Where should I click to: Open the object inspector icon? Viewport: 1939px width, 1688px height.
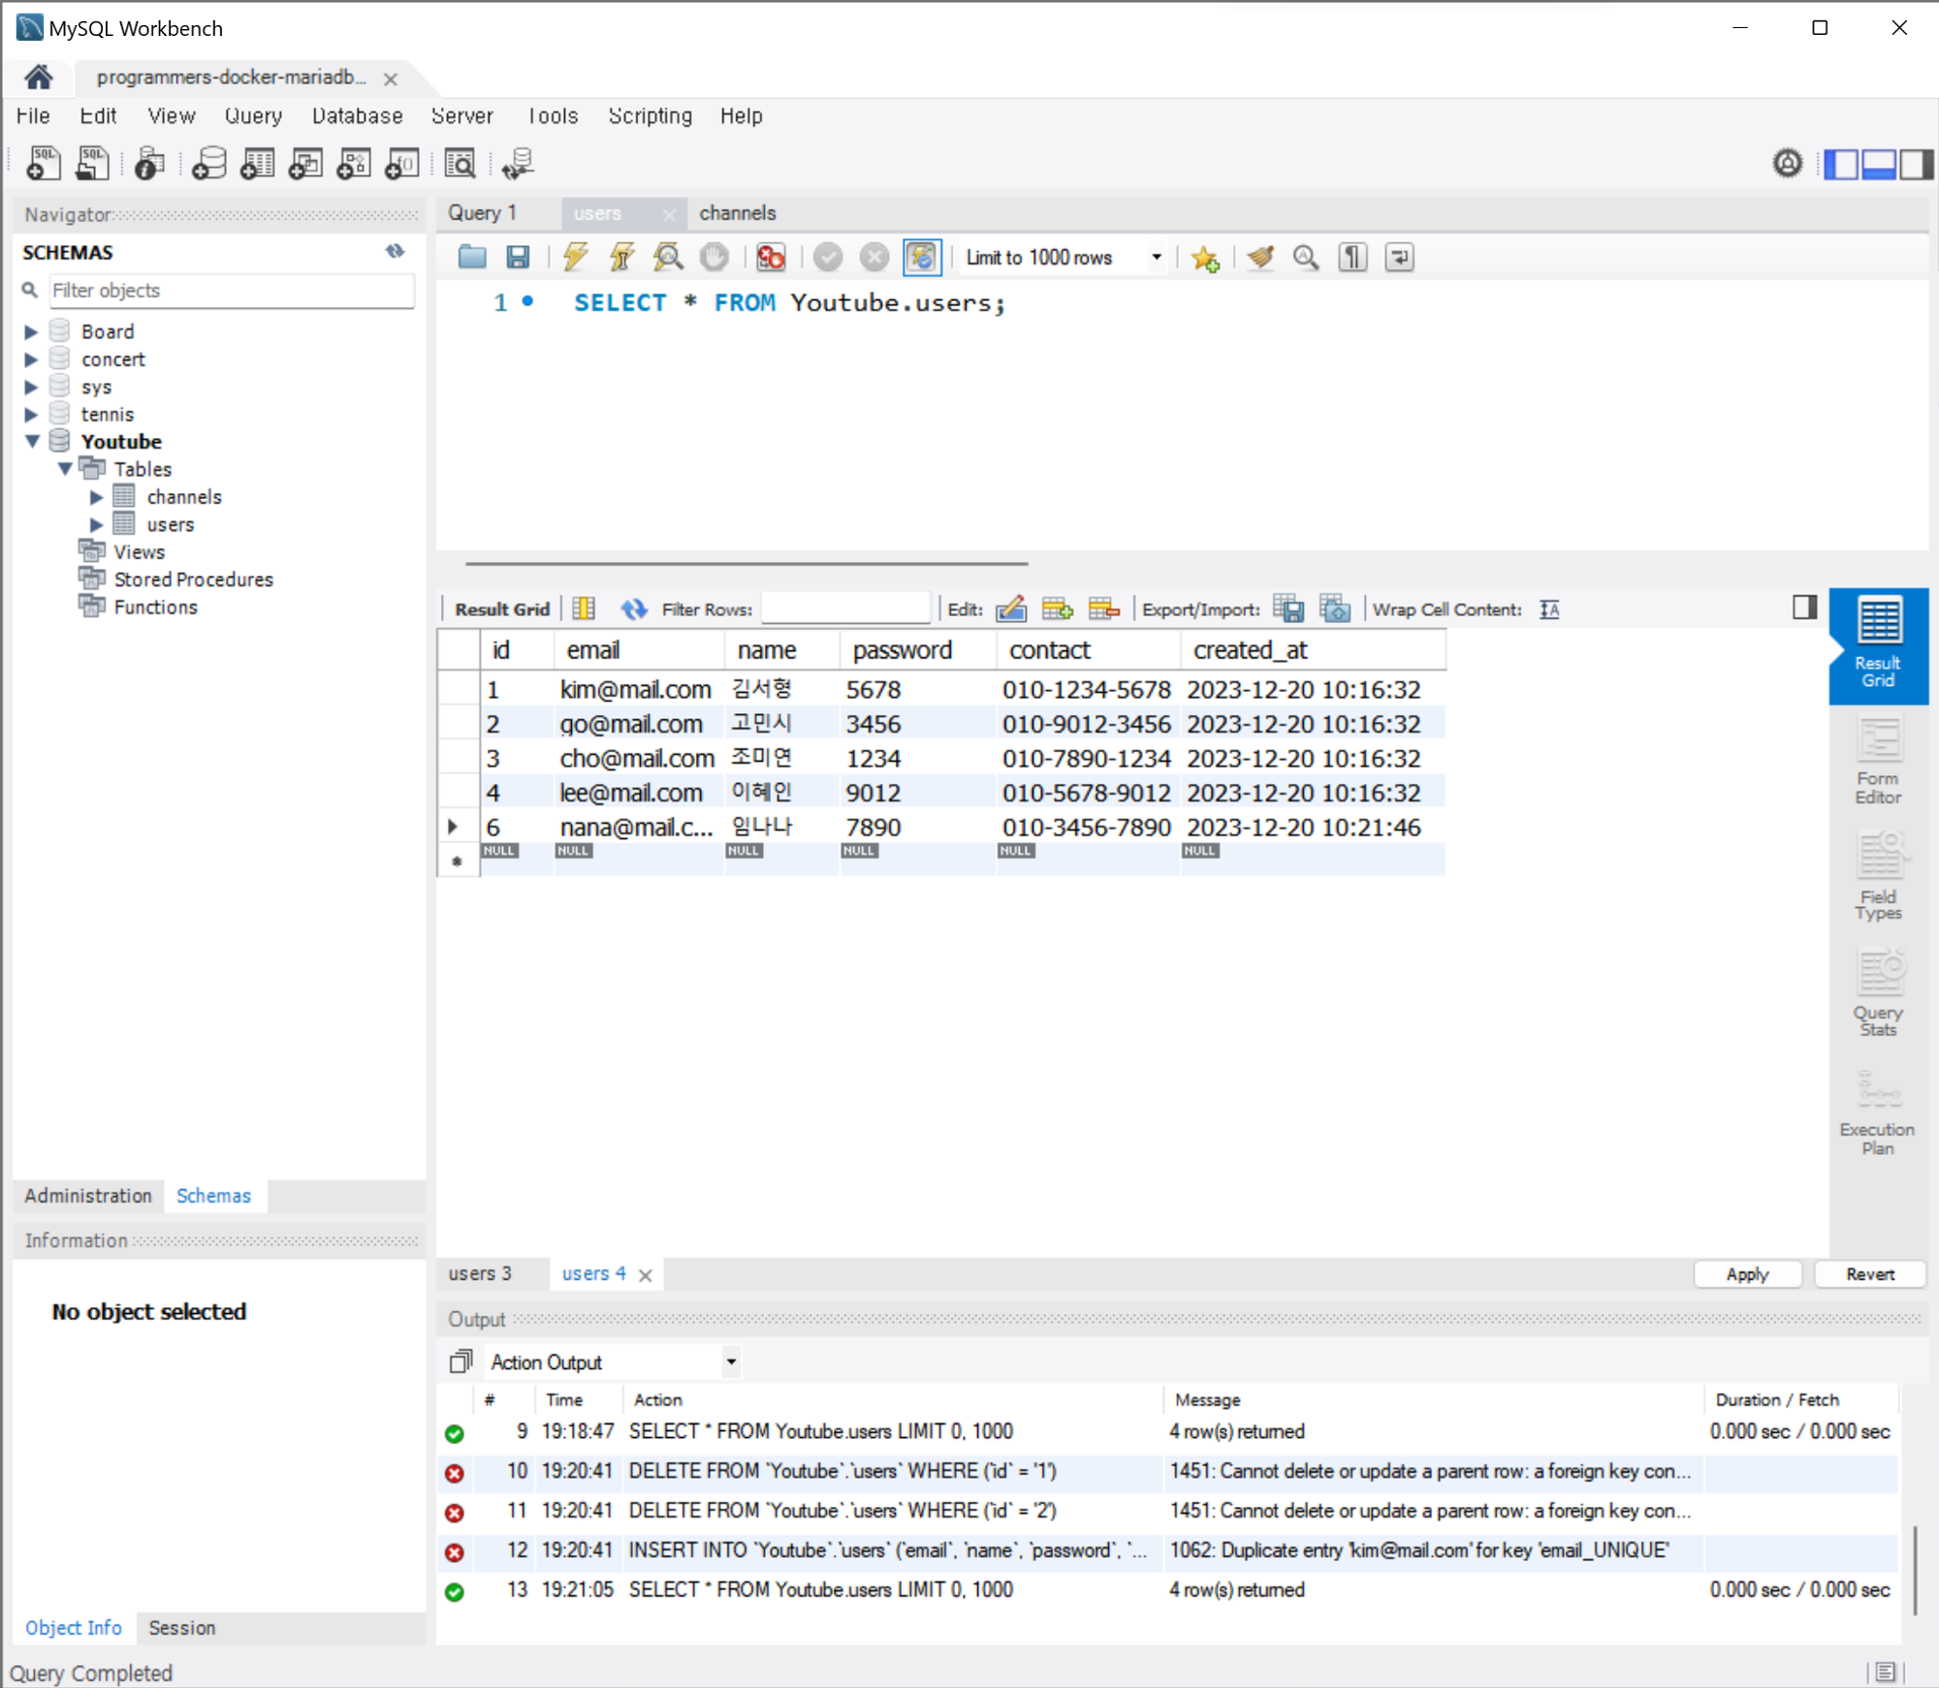pyautogui.click(x=149, y=163)
